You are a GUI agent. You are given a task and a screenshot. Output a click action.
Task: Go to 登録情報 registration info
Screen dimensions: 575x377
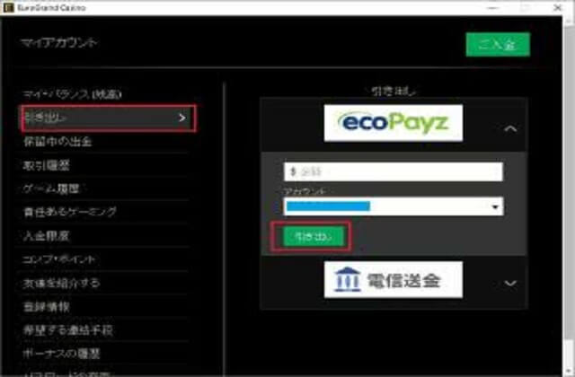[45, 306]
